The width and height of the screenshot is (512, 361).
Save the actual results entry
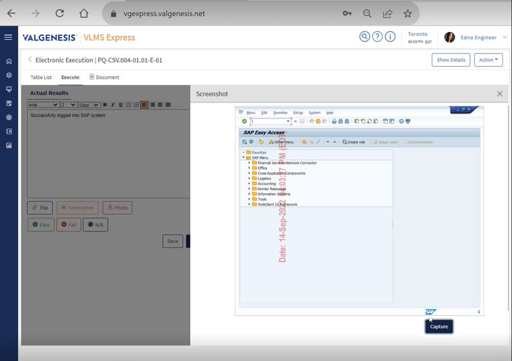(x=173, y=241)
